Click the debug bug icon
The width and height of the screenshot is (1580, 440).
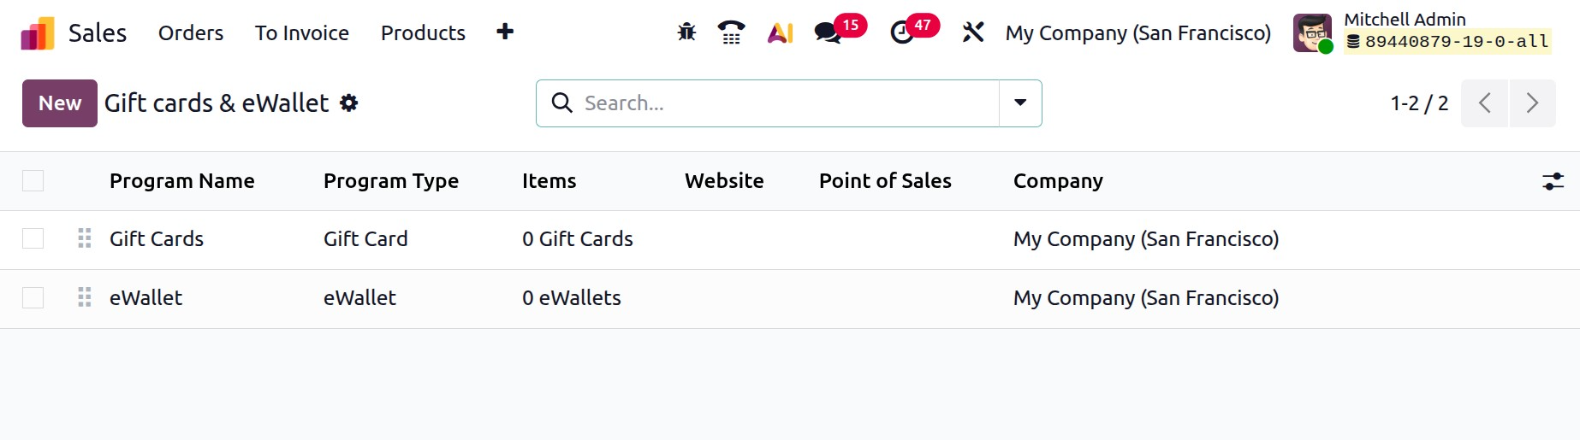(686, 32)
